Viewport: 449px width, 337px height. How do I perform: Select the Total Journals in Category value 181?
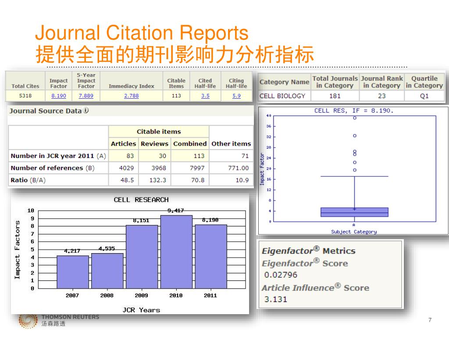335,96
